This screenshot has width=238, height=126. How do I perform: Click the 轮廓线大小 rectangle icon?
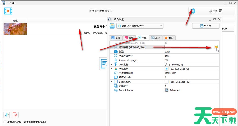(x=116, y=77)
